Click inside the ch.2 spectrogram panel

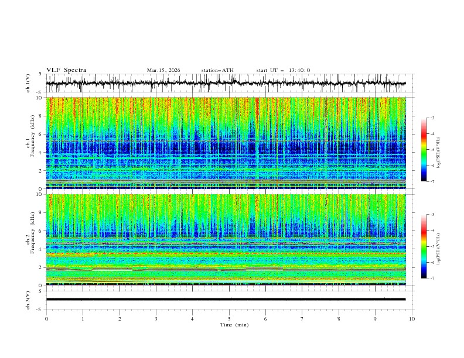click(x=226, y=240)
